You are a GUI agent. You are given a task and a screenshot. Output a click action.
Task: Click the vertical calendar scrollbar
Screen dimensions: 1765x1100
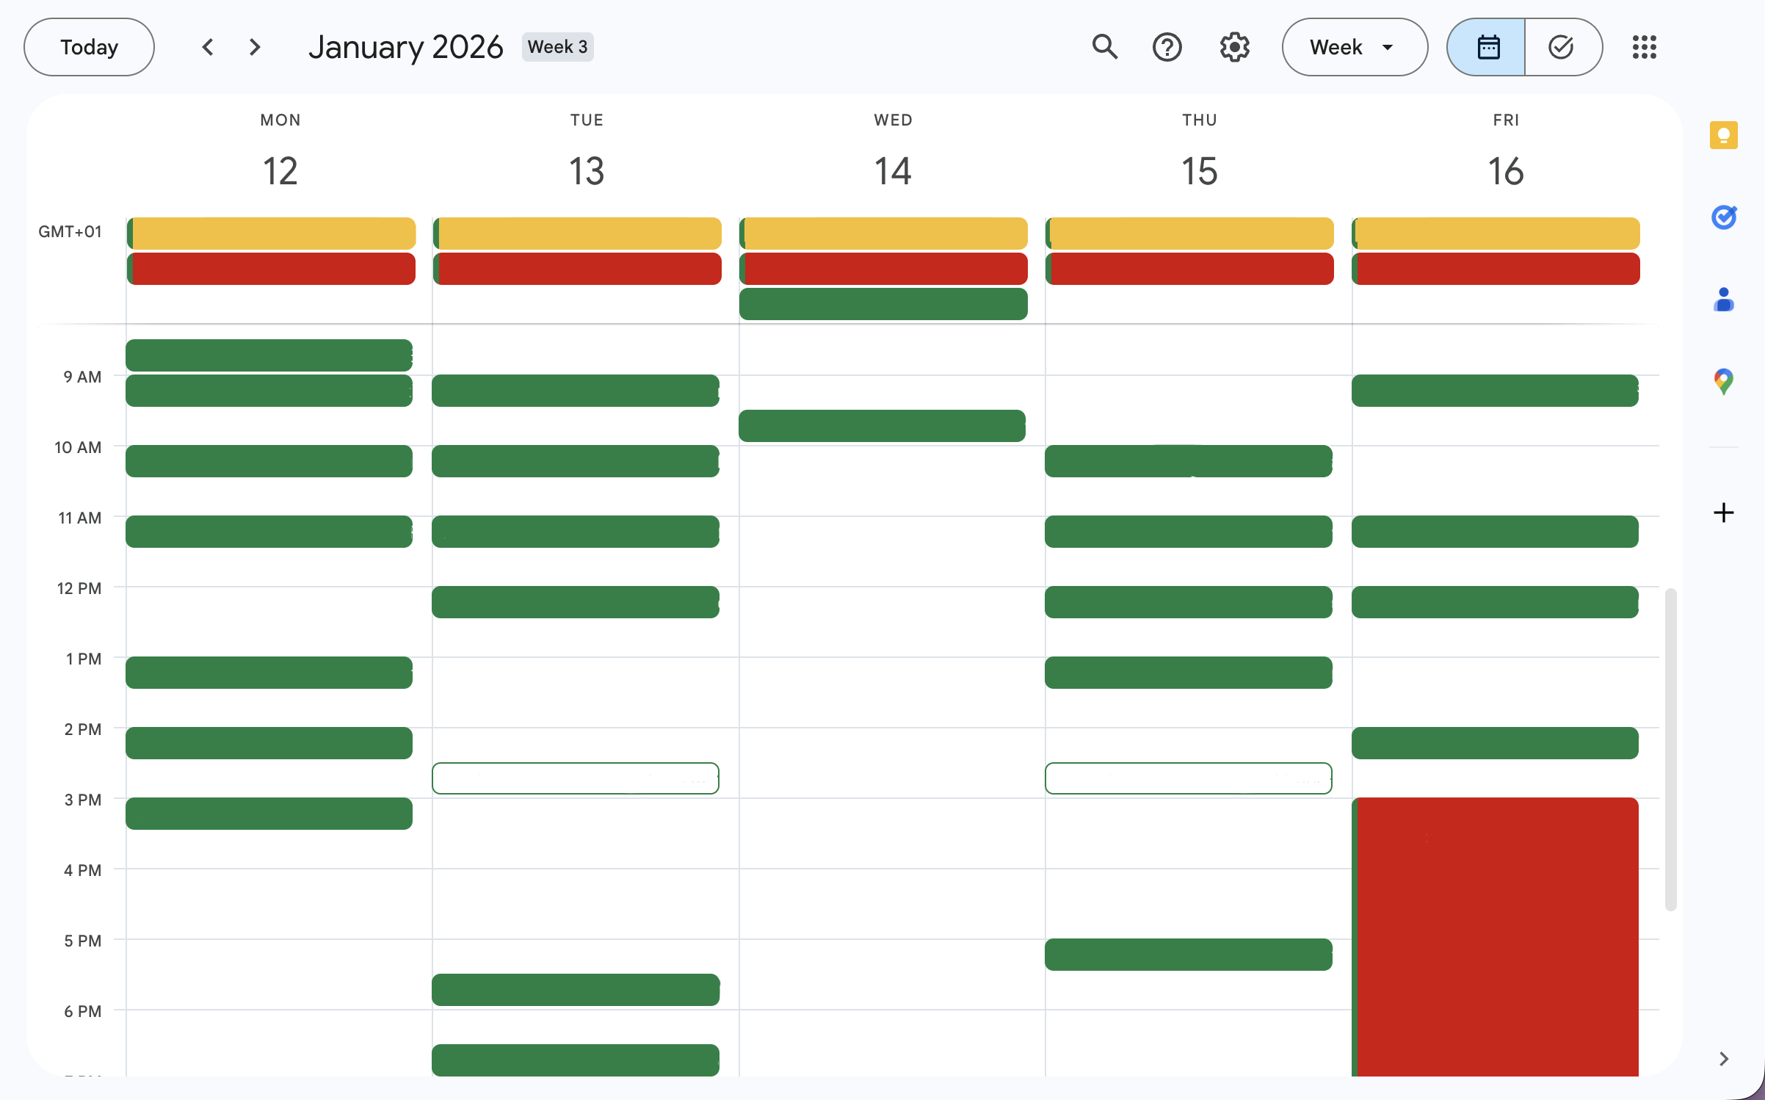[x=1670, y=749]
